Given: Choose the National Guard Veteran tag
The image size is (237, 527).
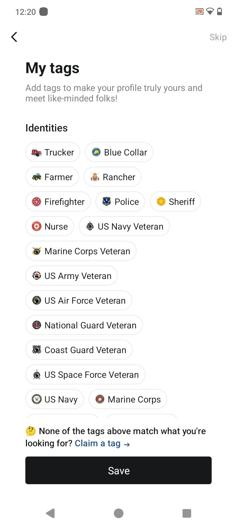Looking at the screenshot, I should (x=84, y=325).
